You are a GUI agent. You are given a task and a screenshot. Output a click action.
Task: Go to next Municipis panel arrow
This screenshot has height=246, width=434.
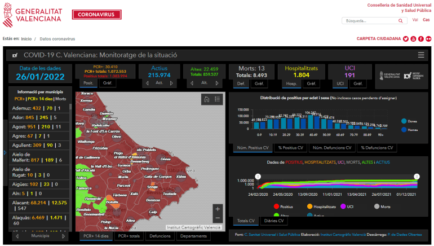coord(65,236)
